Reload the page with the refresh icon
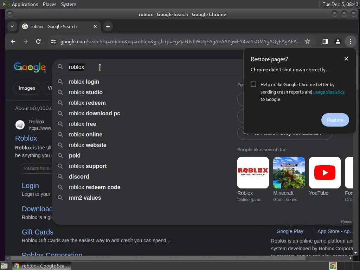Viewport: 360px width, 270px height. (x=38, y=41)
